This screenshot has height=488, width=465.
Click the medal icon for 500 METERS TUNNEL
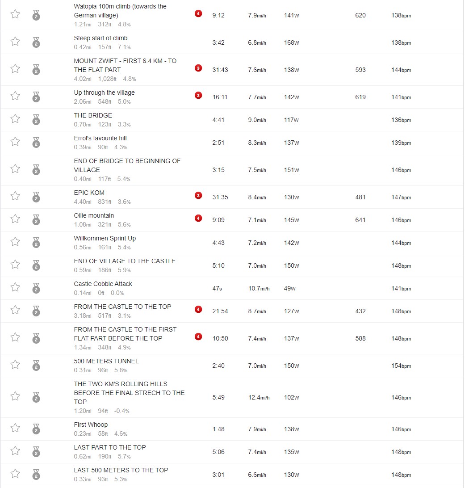click(x=36, y=366)
